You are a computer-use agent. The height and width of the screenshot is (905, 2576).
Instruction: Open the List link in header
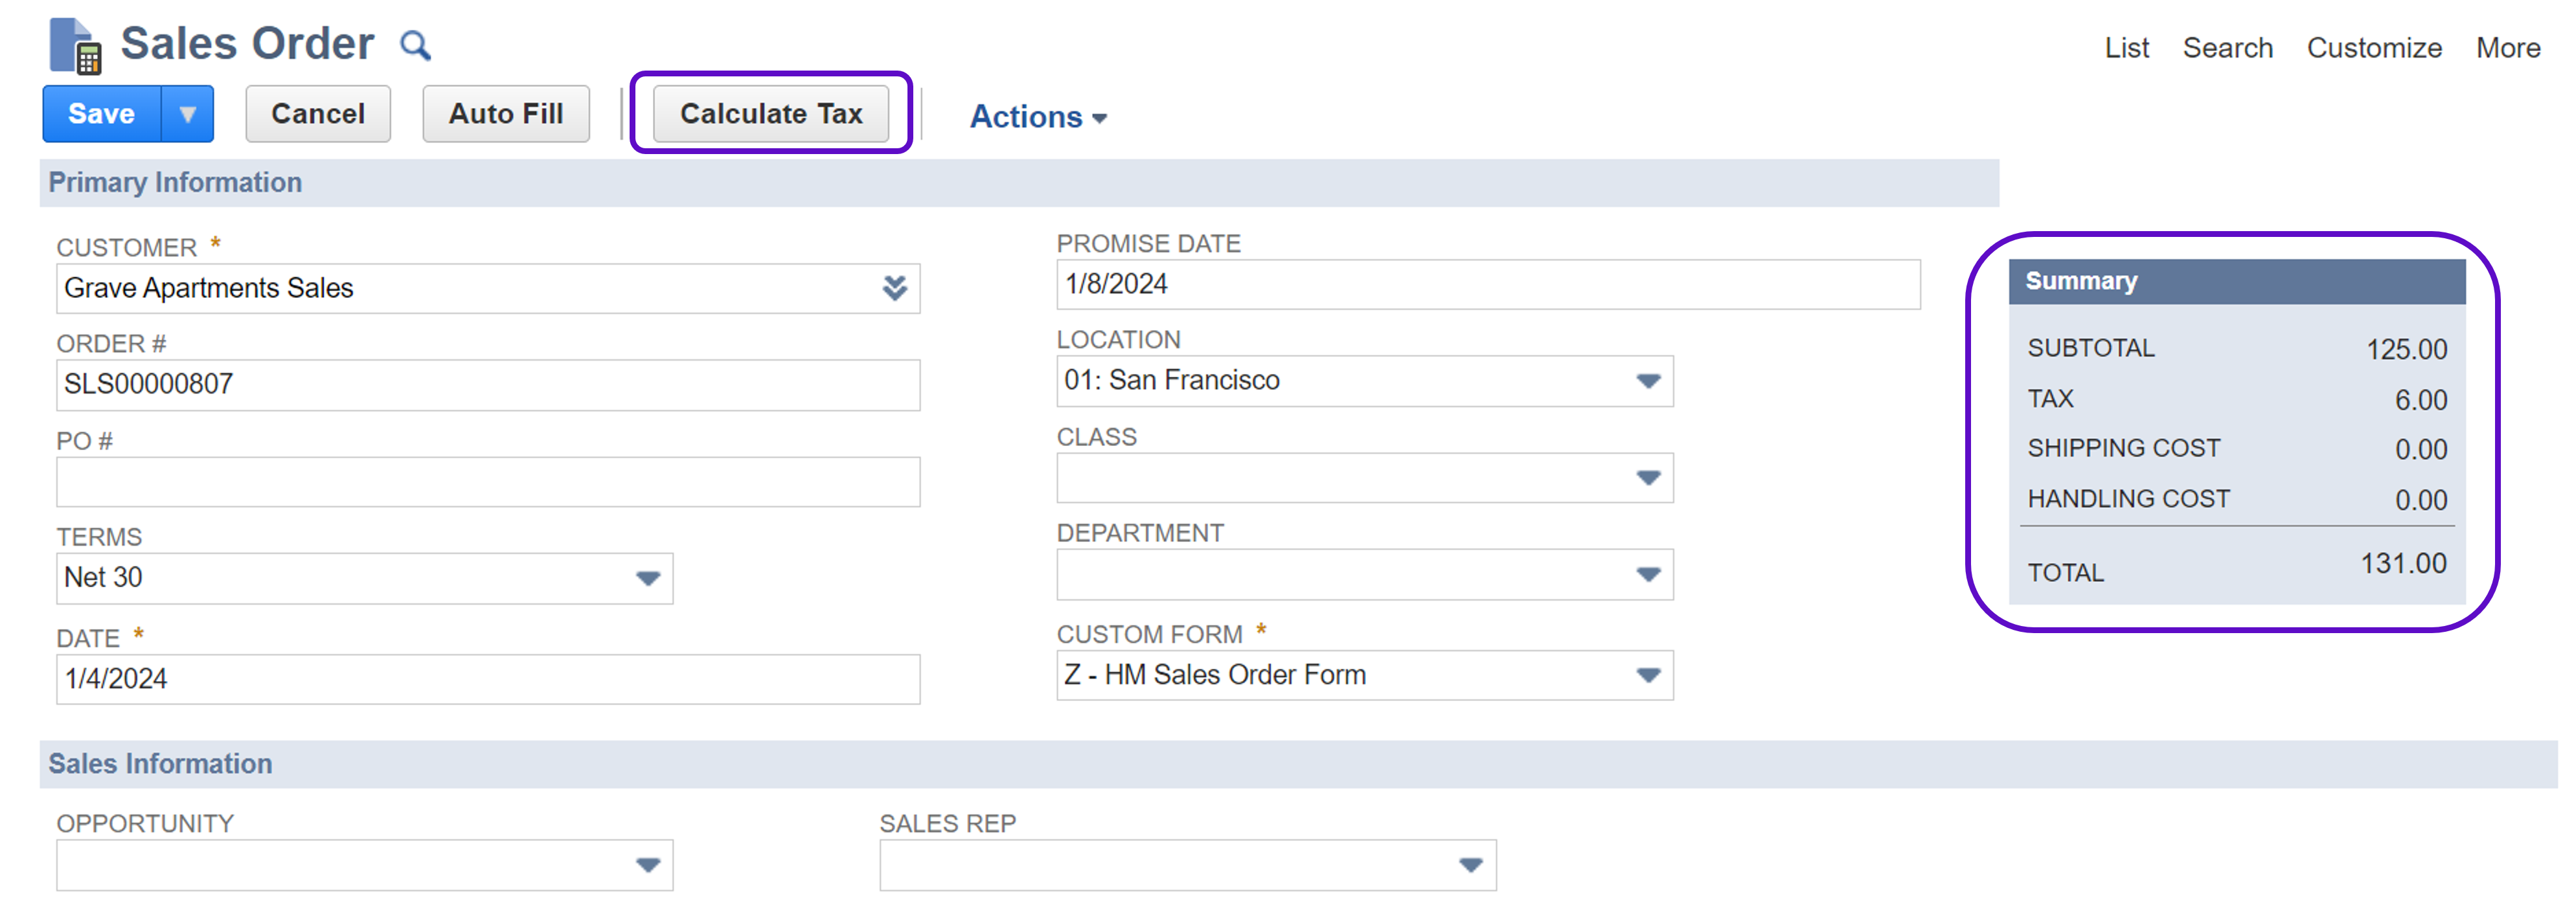2126,48
